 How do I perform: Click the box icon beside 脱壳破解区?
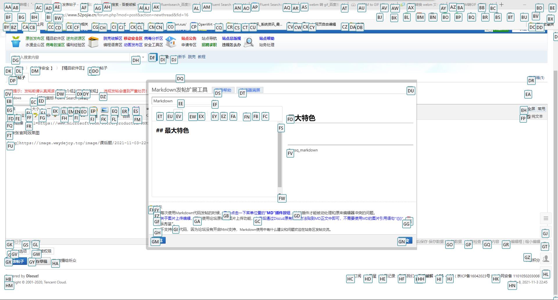93,42
